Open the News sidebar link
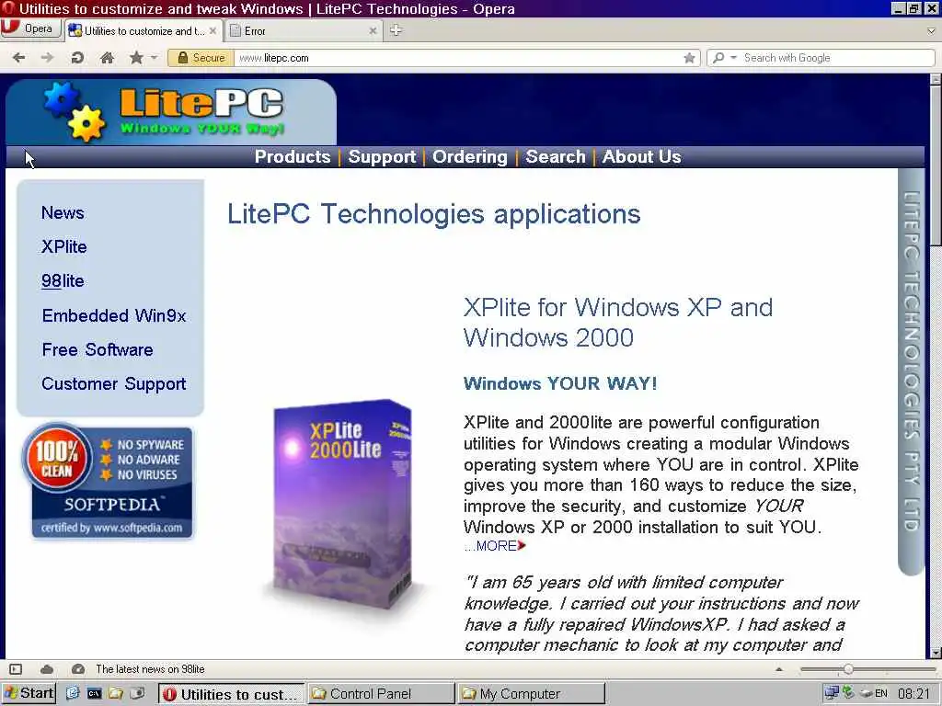 pos(63,212)
